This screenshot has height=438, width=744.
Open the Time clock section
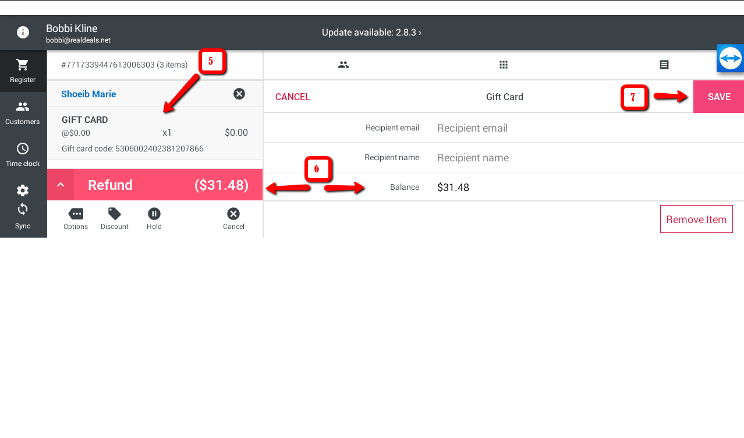click(23, 155)
